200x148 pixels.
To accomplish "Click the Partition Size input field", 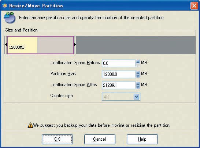I will [x=119, y=74].
